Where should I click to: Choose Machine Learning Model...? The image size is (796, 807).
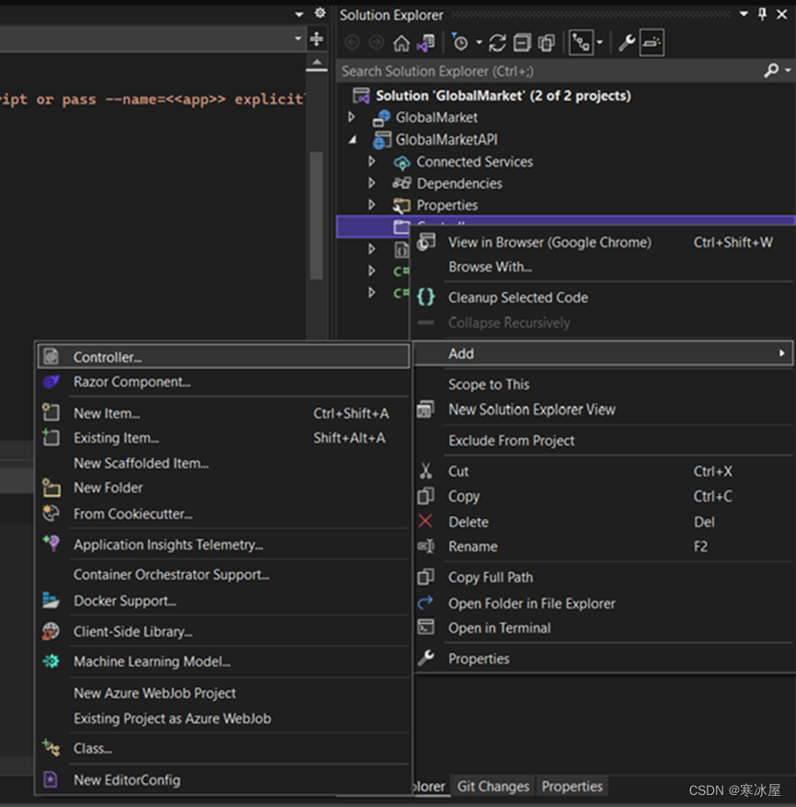click(224, 662)
